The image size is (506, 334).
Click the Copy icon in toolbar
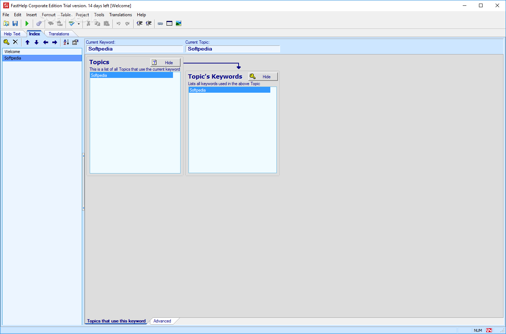(97, 23)
